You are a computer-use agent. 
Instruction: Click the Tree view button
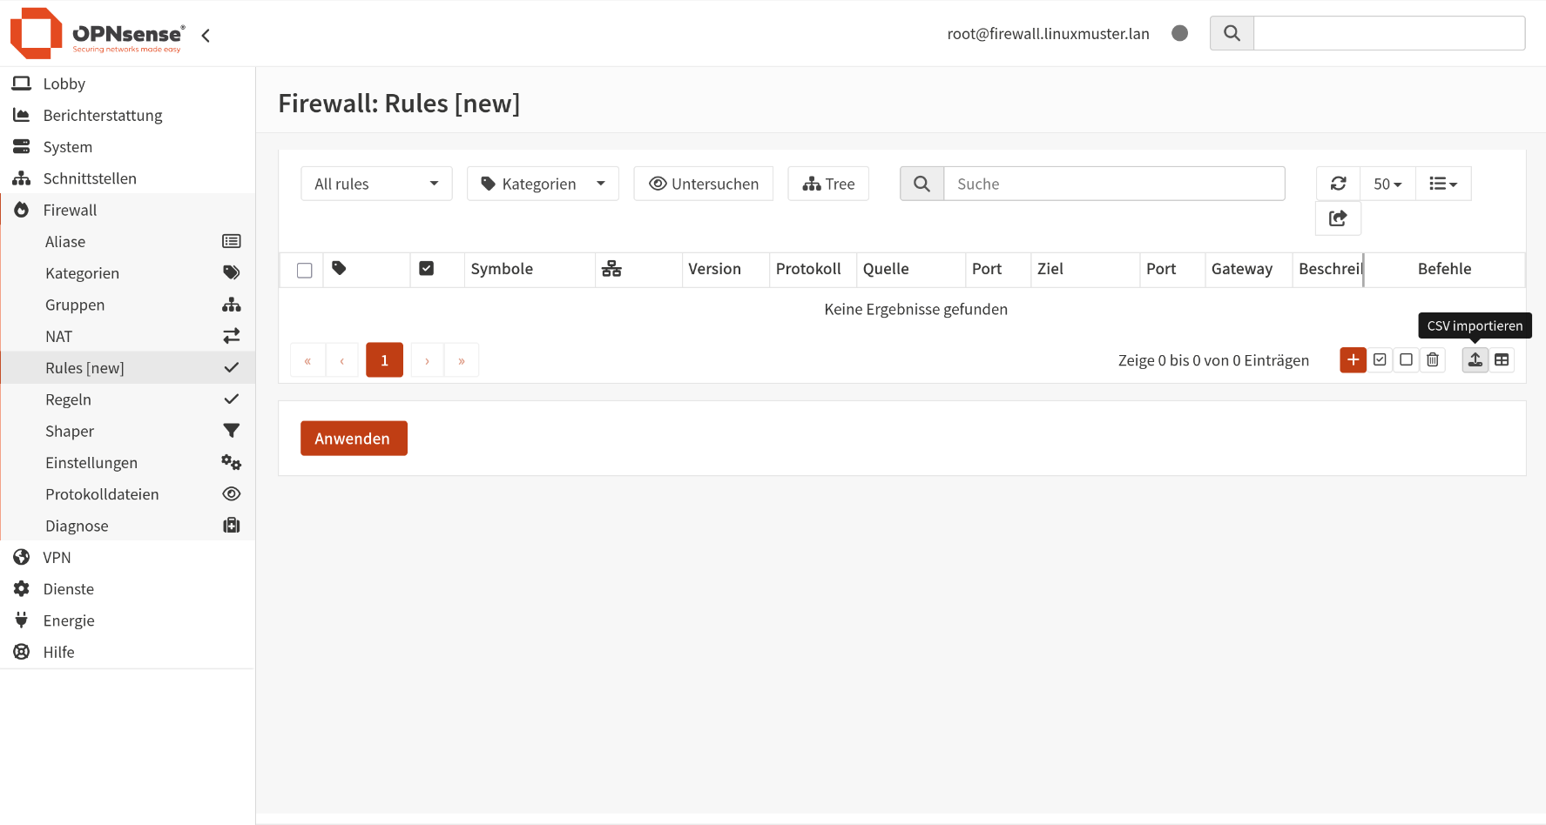[828, 184]
